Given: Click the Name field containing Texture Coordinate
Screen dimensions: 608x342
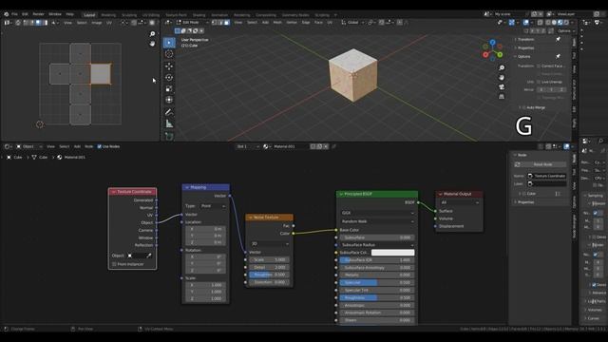Looking at the screenshot, I should (546, 176).
